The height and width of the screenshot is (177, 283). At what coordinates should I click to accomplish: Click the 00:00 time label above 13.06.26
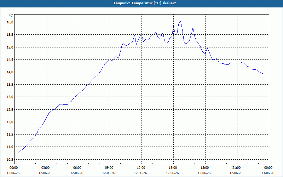click(269, 168)
